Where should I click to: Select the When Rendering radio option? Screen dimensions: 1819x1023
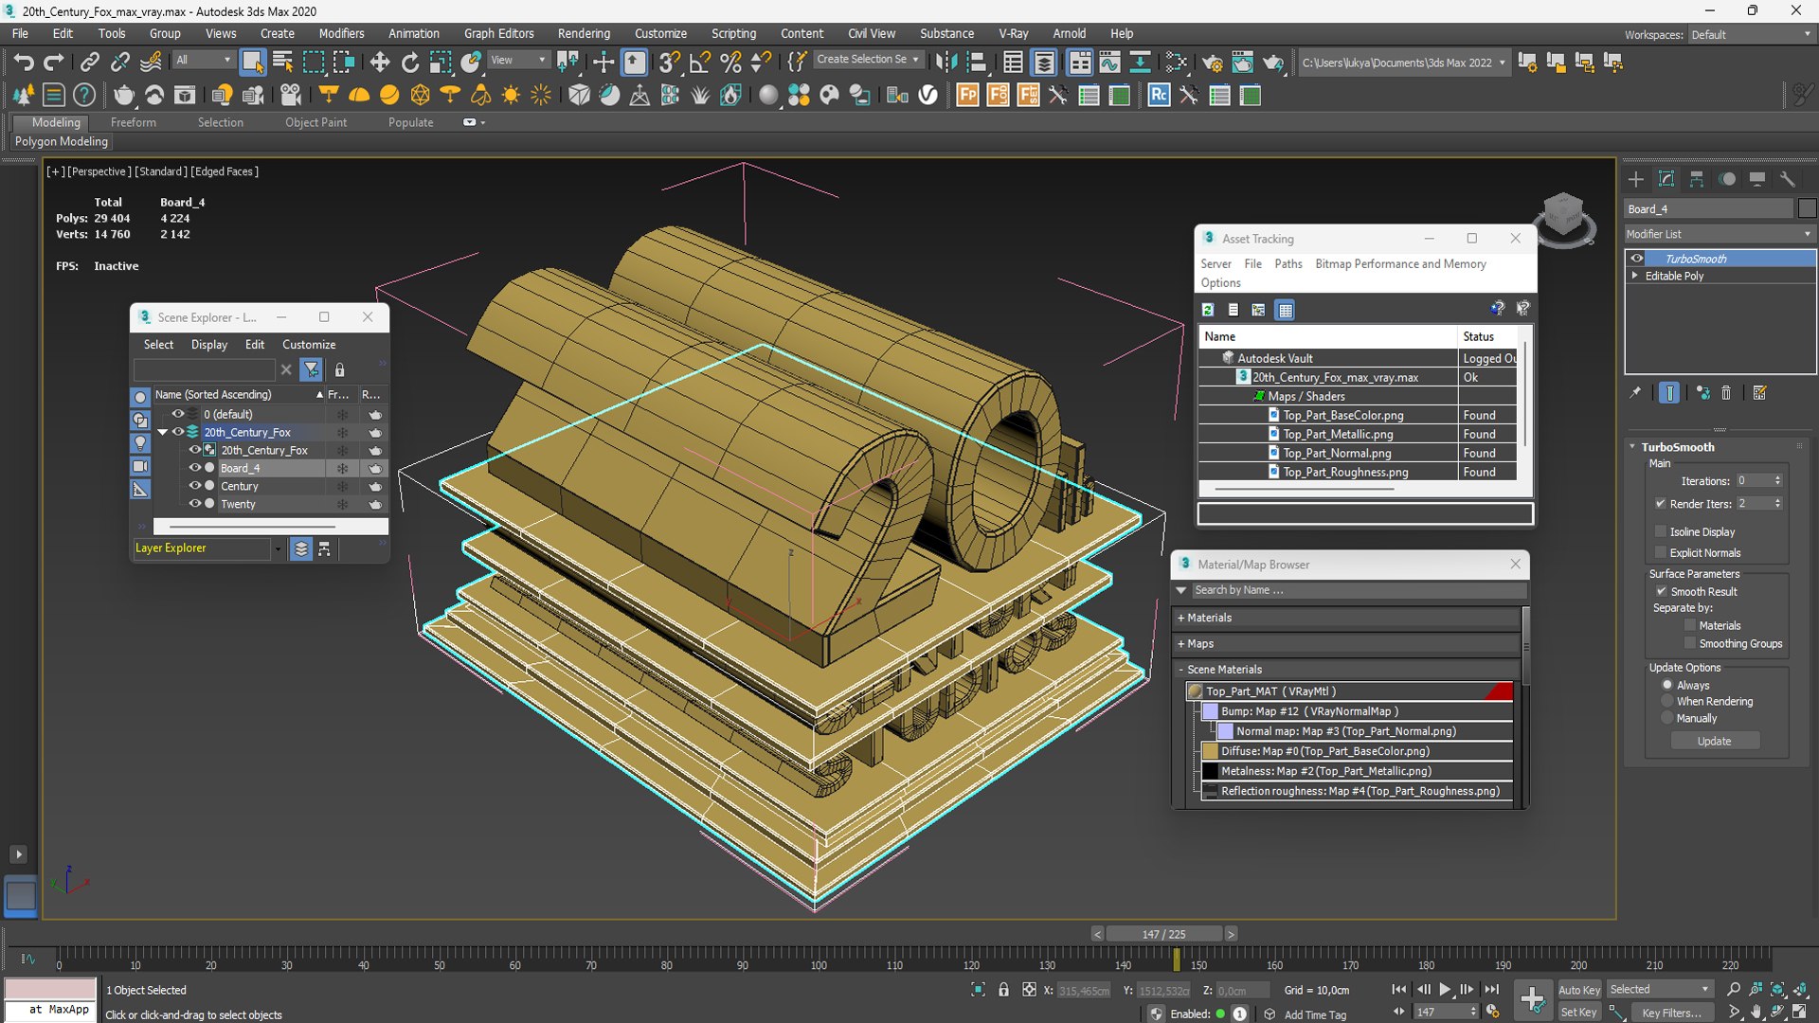coord(1667,701)
